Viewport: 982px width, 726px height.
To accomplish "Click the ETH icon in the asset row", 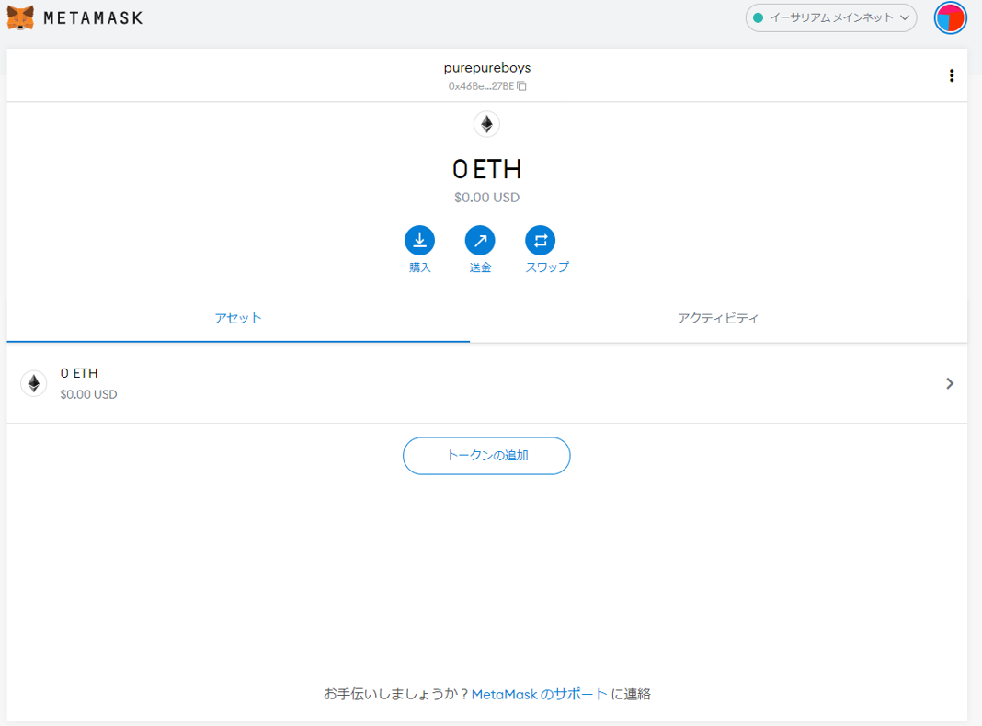I will (34, 383).
